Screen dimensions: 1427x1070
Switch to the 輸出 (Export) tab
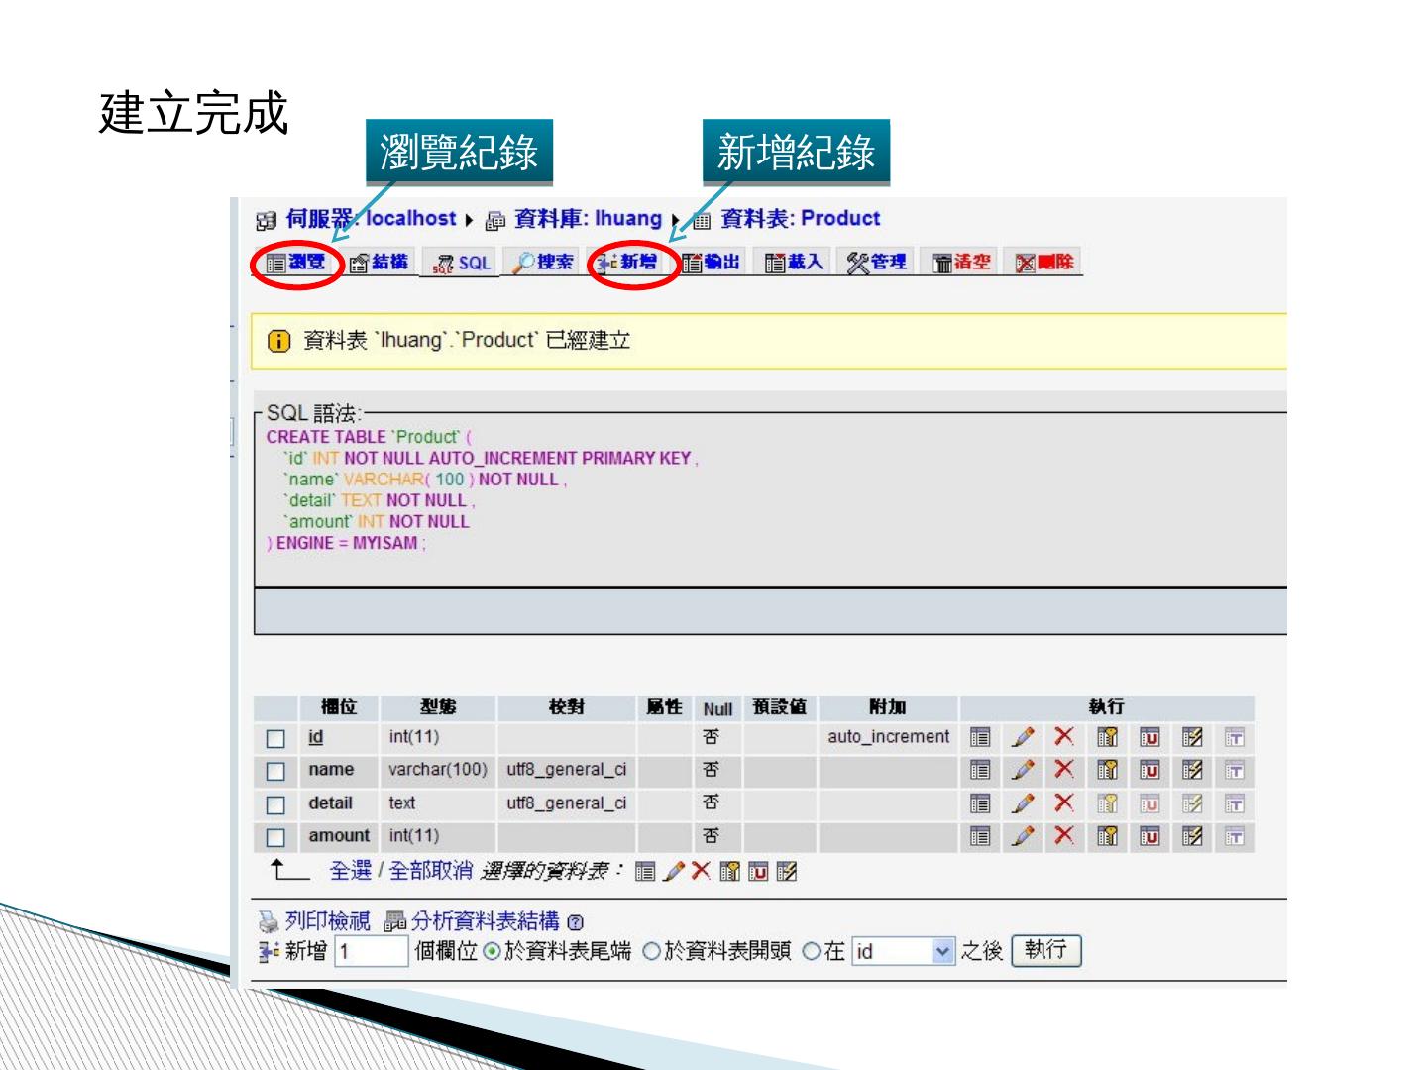[712, 263]
